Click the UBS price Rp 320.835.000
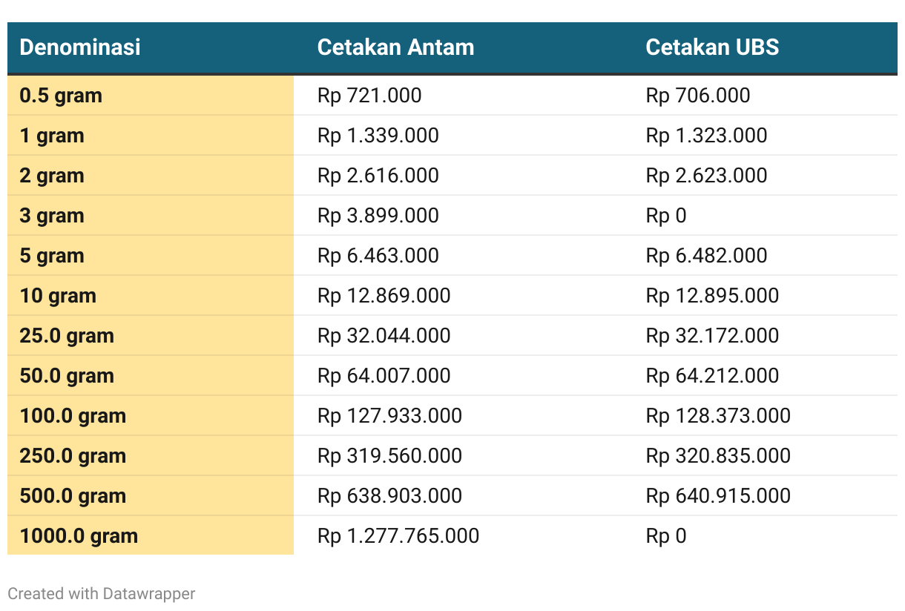905x611 pixels. click(x=718, y=456)
